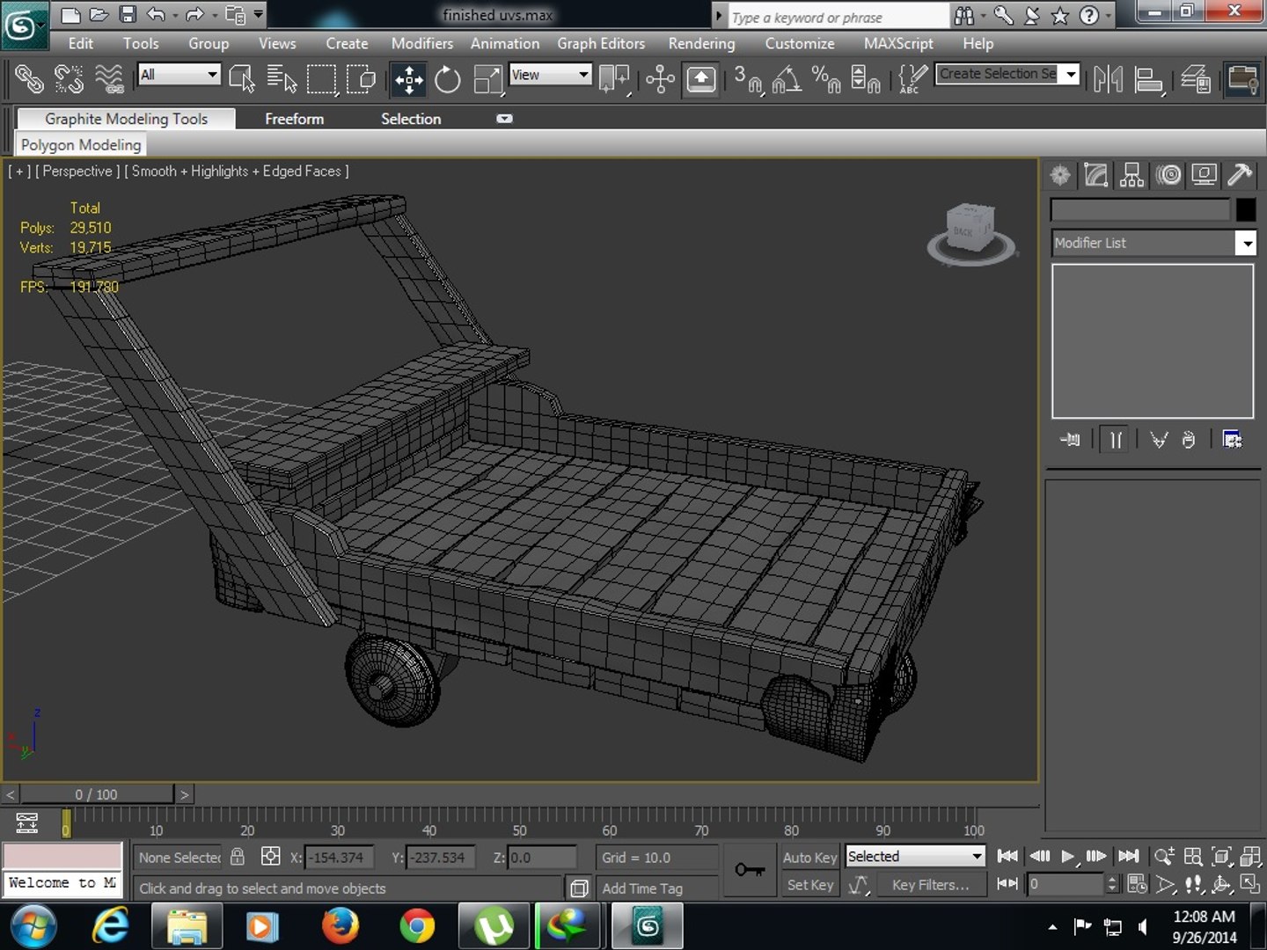Click the Render Setup icon

tap(1241, 80)
